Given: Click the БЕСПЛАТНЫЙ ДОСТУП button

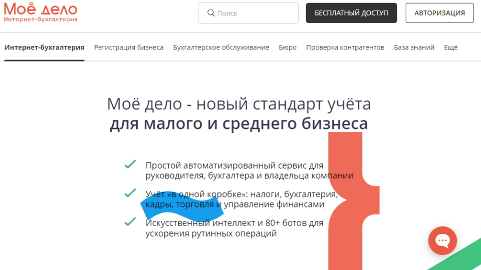Looking at the screenshot, I should tap(351, 13).
